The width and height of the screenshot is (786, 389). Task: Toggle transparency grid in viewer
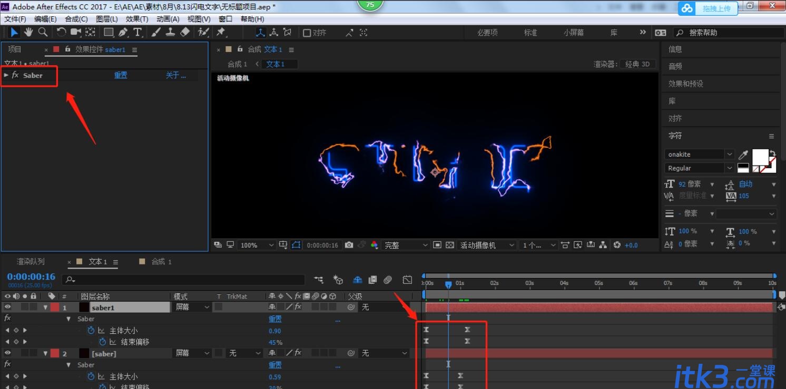coord(449,245)
